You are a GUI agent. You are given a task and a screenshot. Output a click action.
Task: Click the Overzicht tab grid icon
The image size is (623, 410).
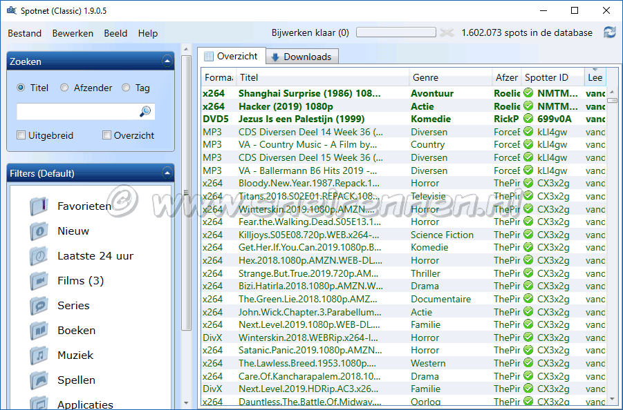click(209, 57)
